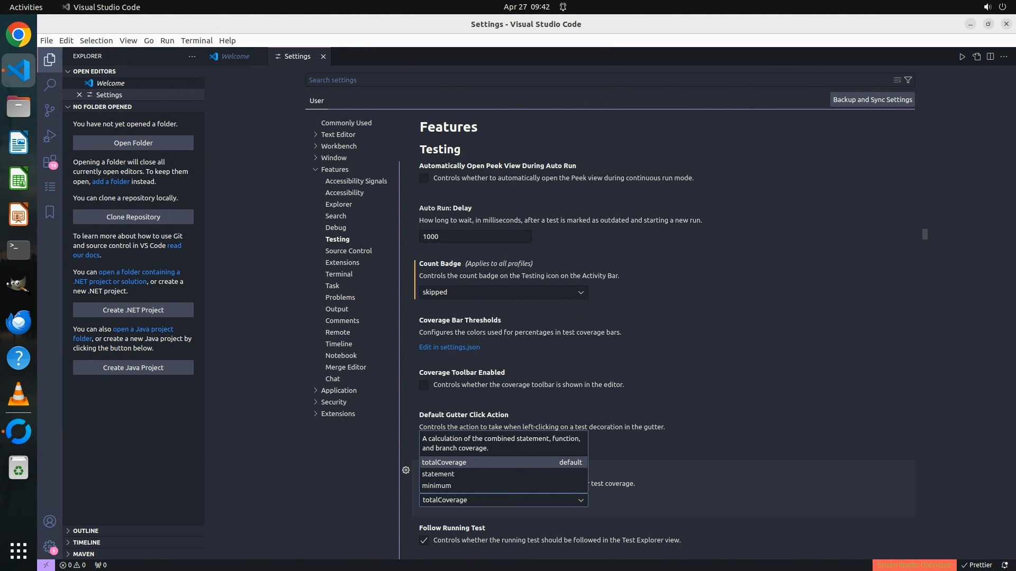Open the Search view in activity bar
The height and width of the screenshot is (571, 1016).
(50, 85)
